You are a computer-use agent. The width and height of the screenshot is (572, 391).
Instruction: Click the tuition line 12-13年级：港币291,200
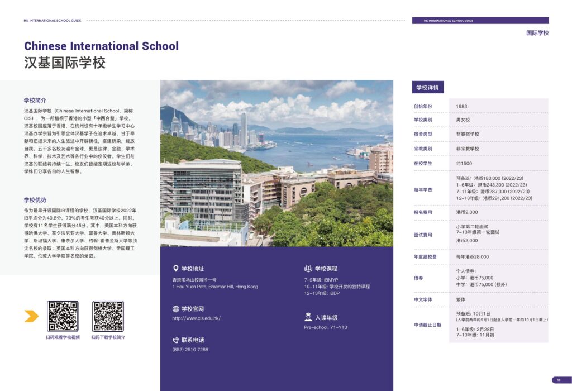tap(494, 198)
